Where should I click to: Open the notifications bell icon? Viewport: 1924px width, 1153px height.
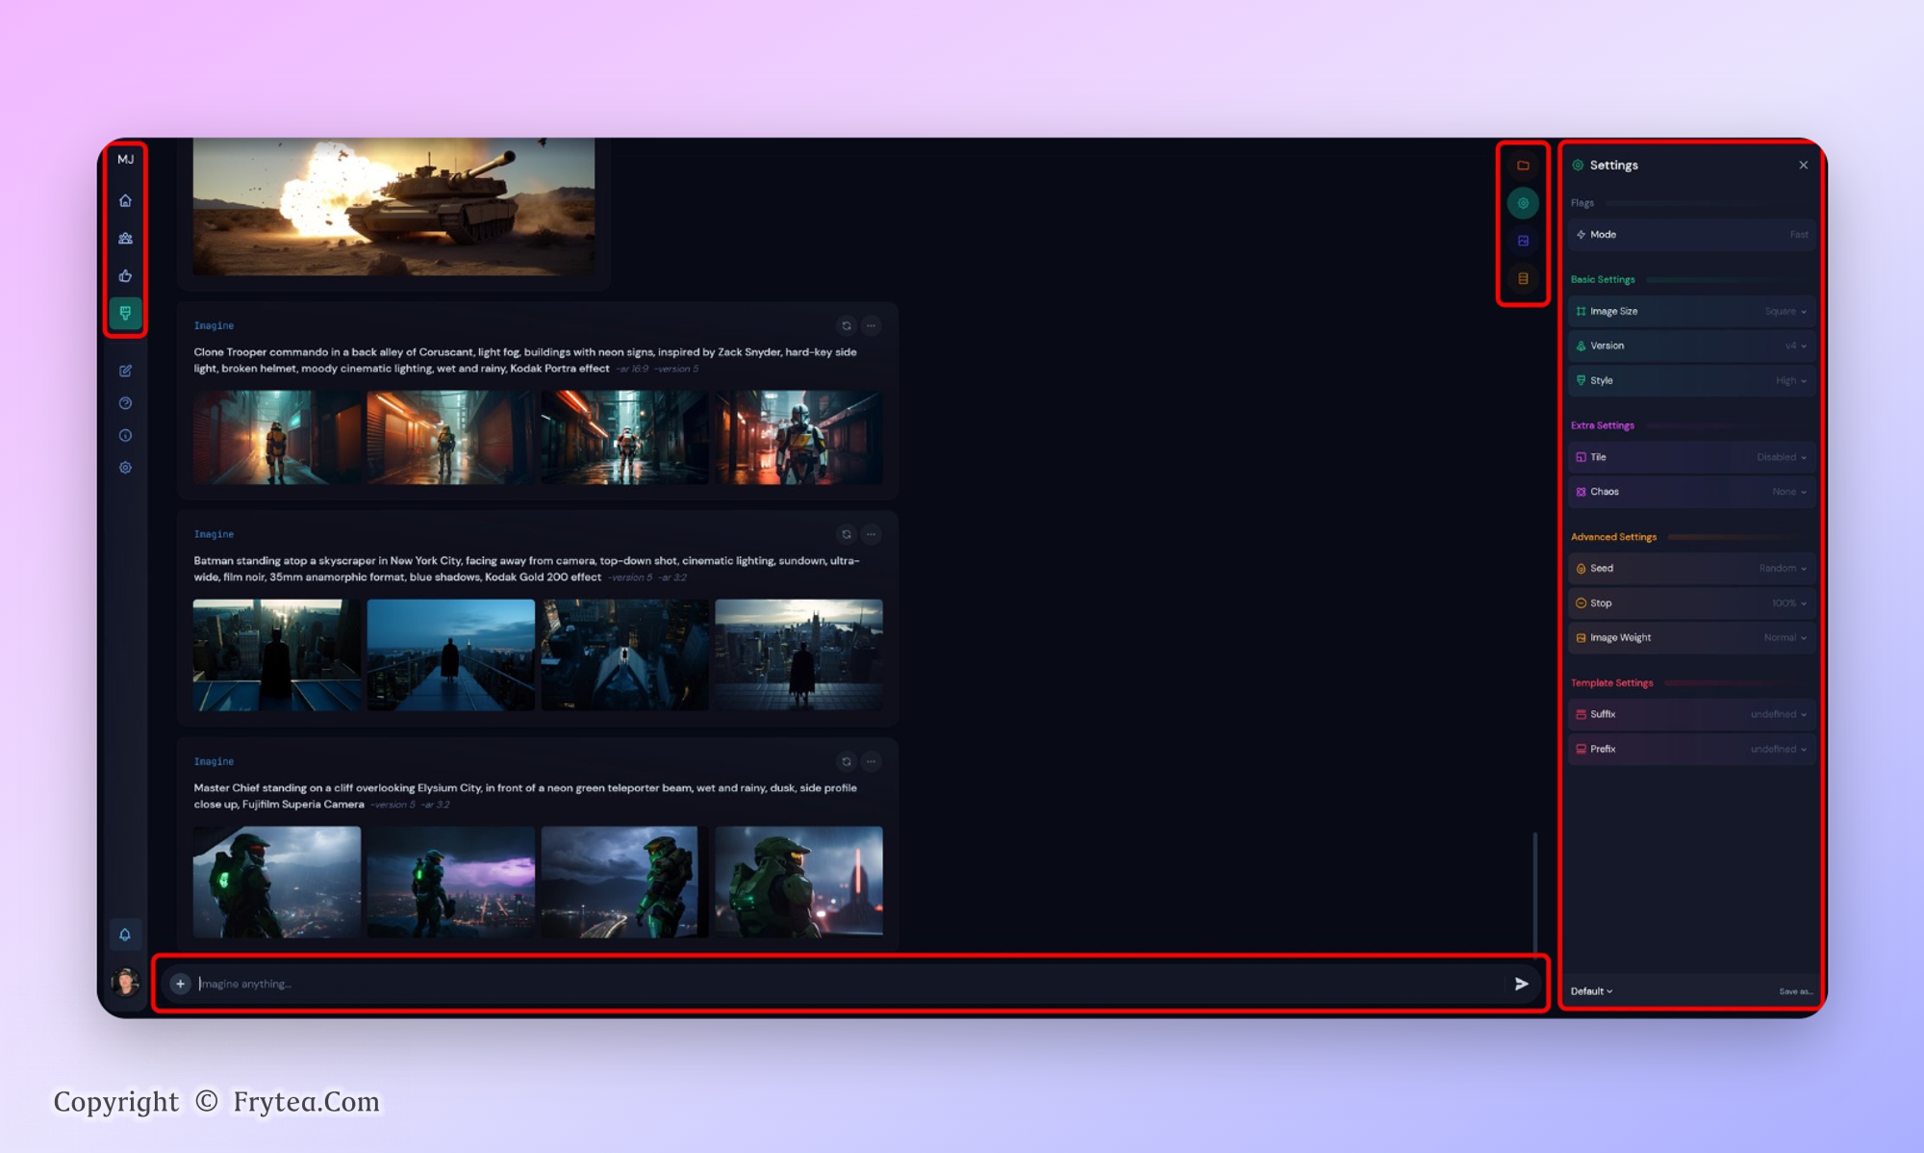click(125, 934)
